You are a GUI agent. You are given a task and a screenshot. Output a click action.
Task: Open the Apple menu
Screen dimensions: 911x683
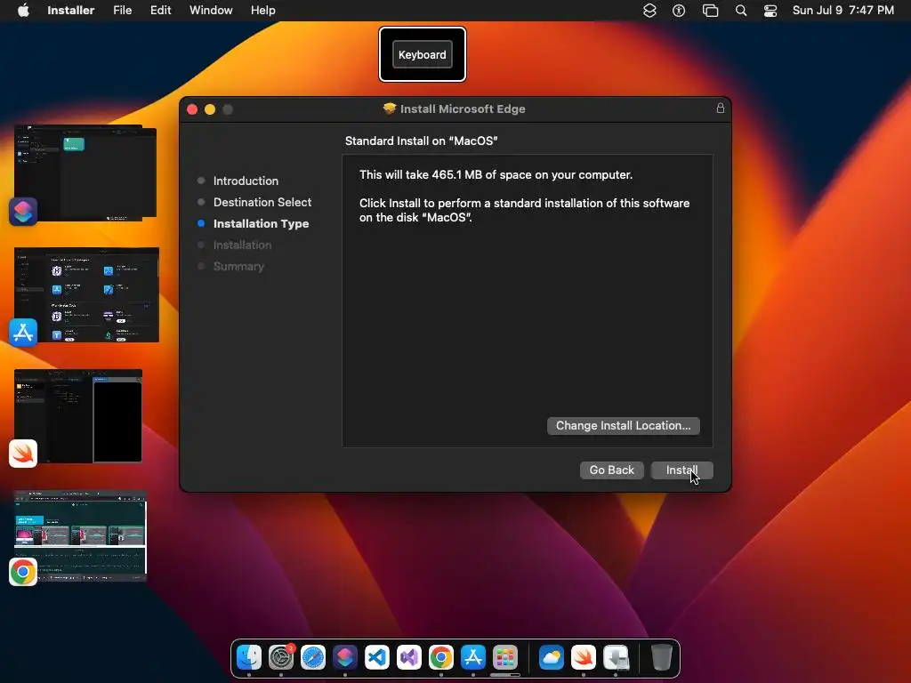click(x=23, y=11)
